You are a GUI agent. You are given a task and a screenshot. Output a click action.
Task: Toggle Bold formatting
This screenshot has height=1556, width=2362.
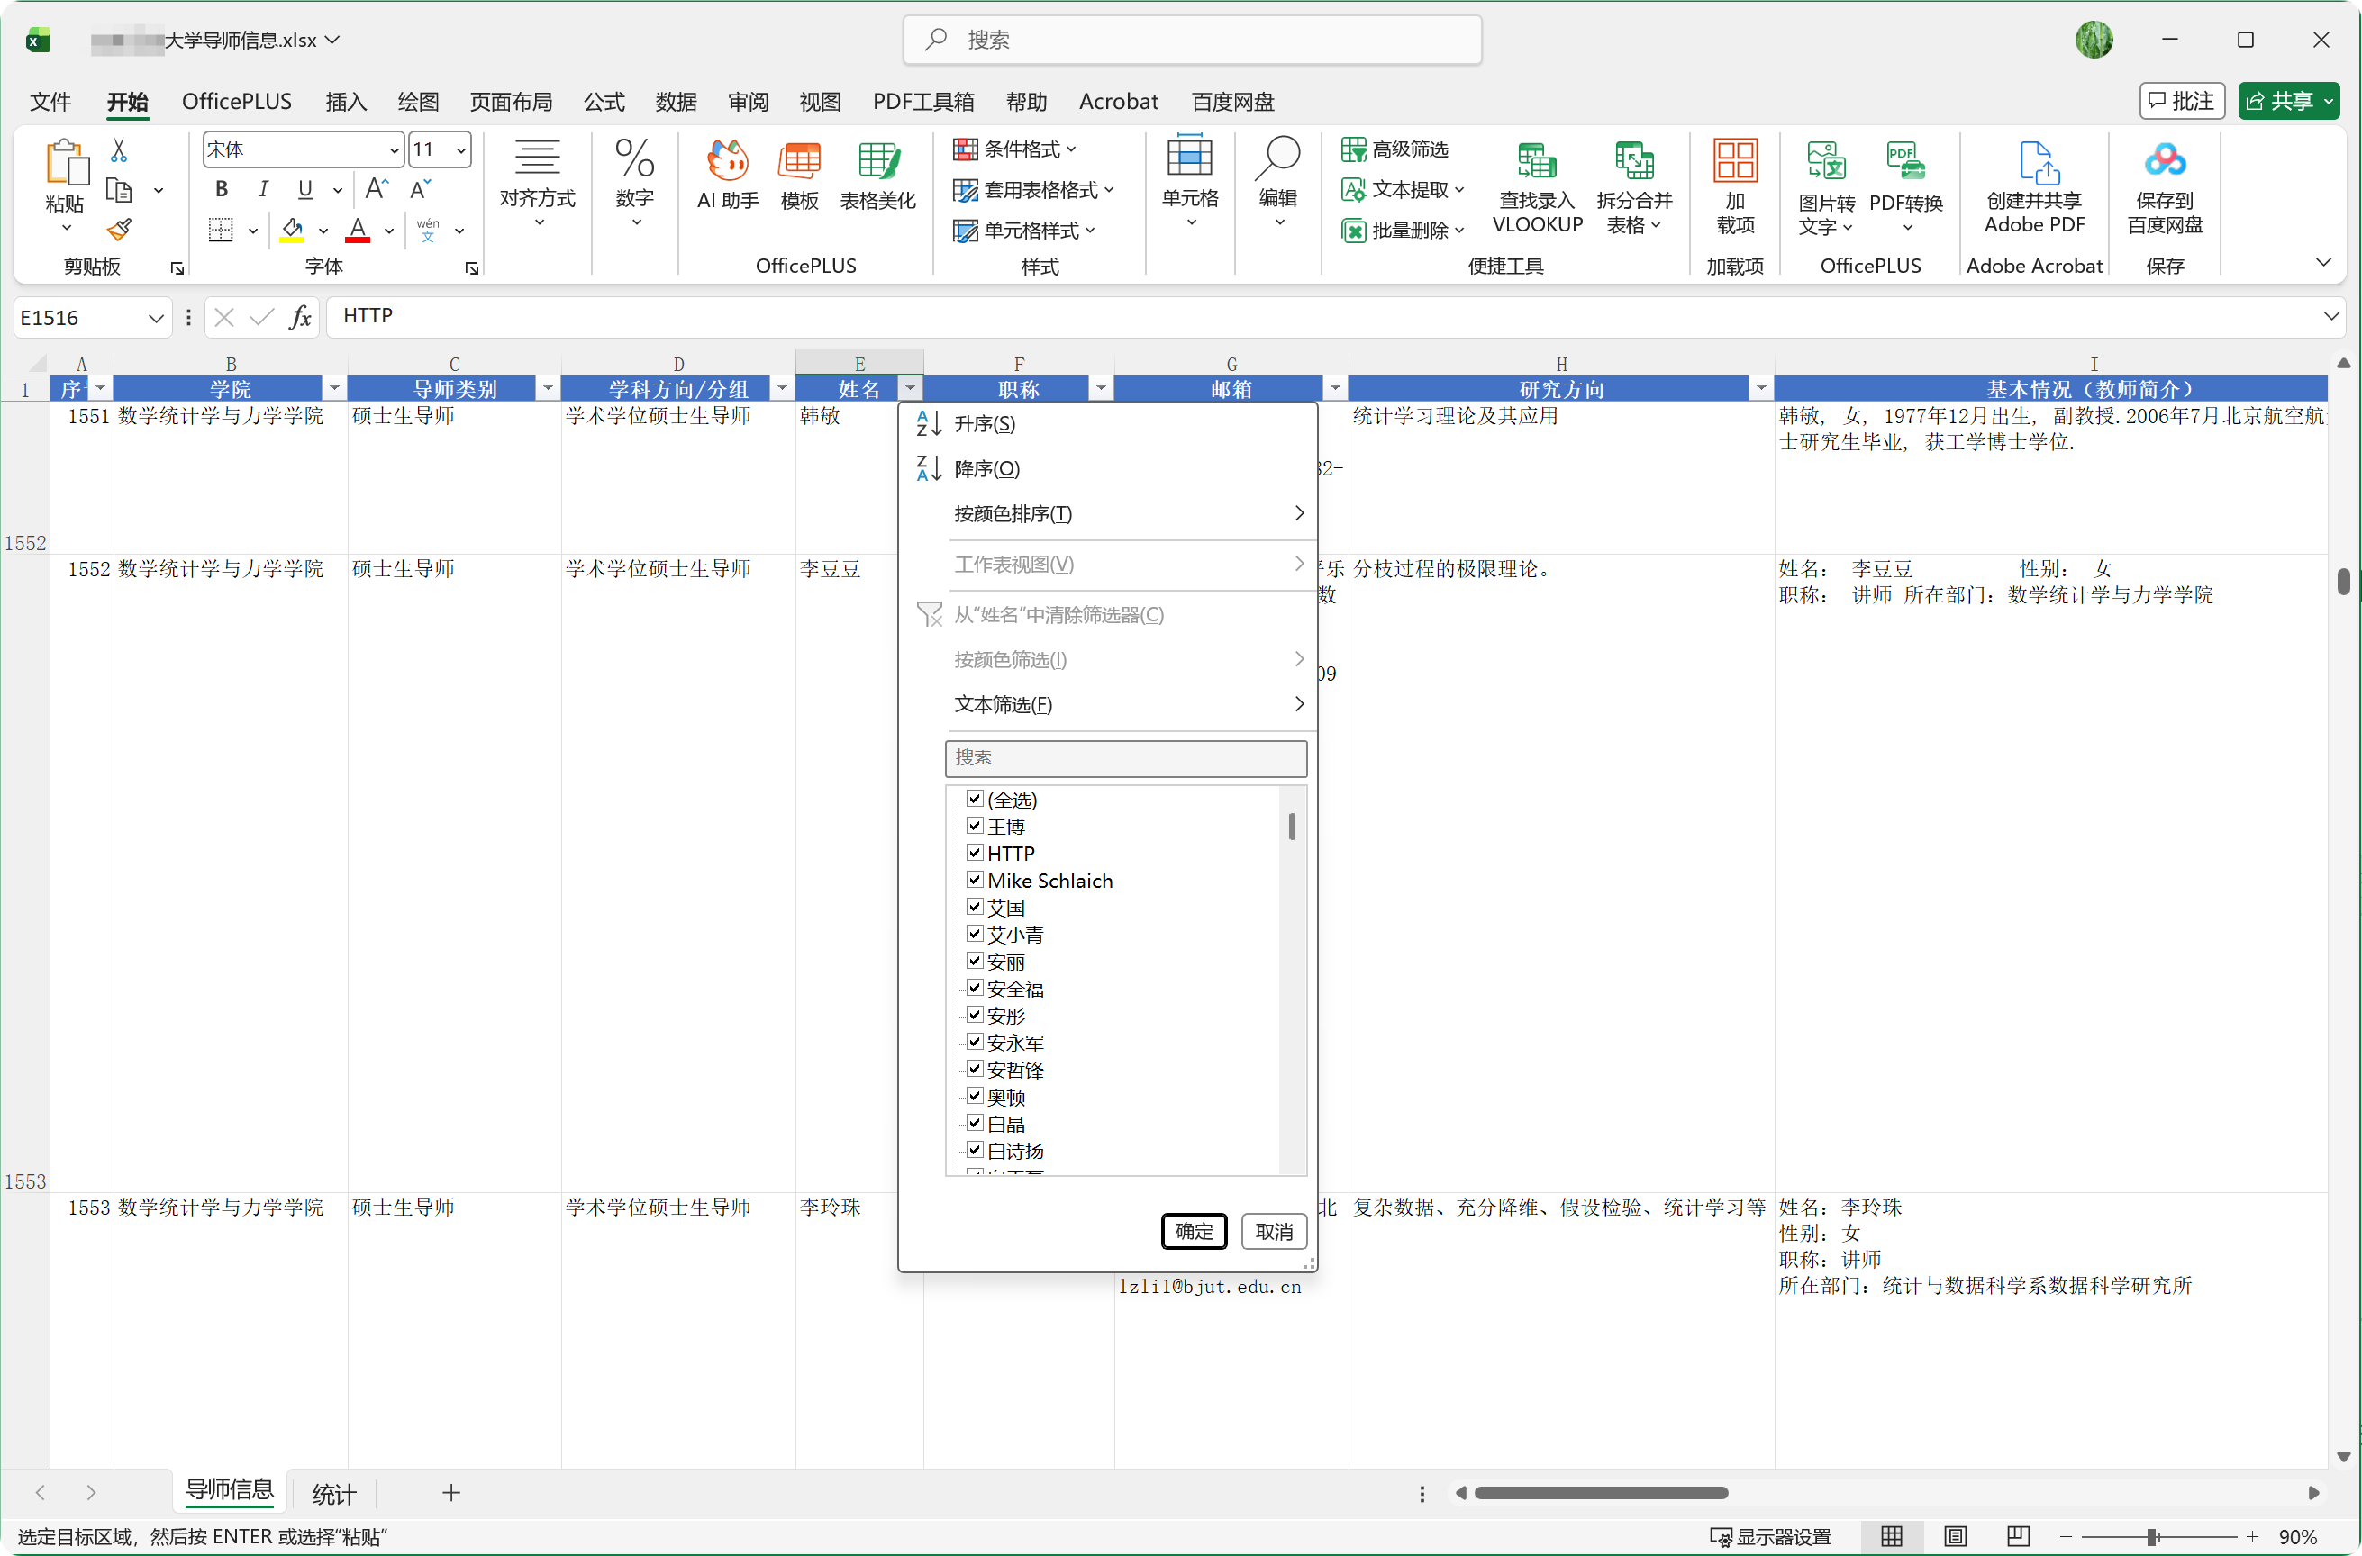[x=222, y=188]
